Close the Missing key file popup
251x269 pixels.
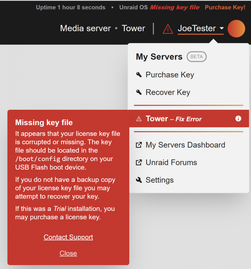coord(68,253)
